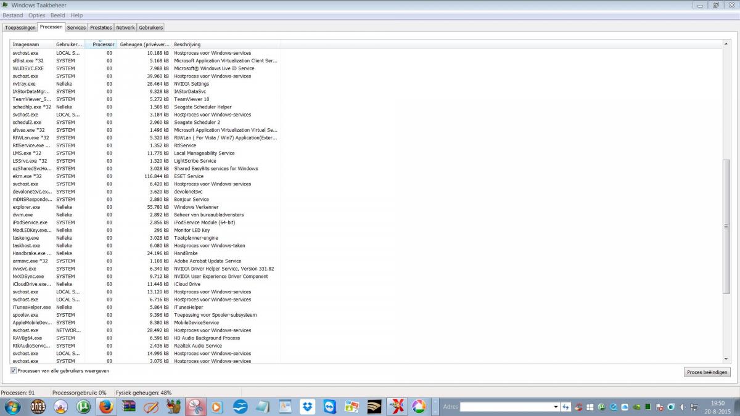Open TeamViewer taskbar icon
The image size is (740, 416).
click(x=330, y=407)
